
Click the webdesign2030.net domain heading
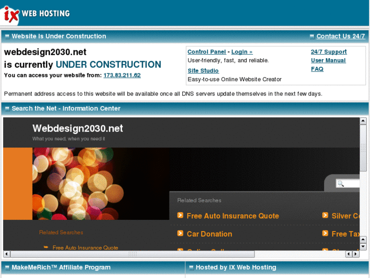[x=45, y=52]
